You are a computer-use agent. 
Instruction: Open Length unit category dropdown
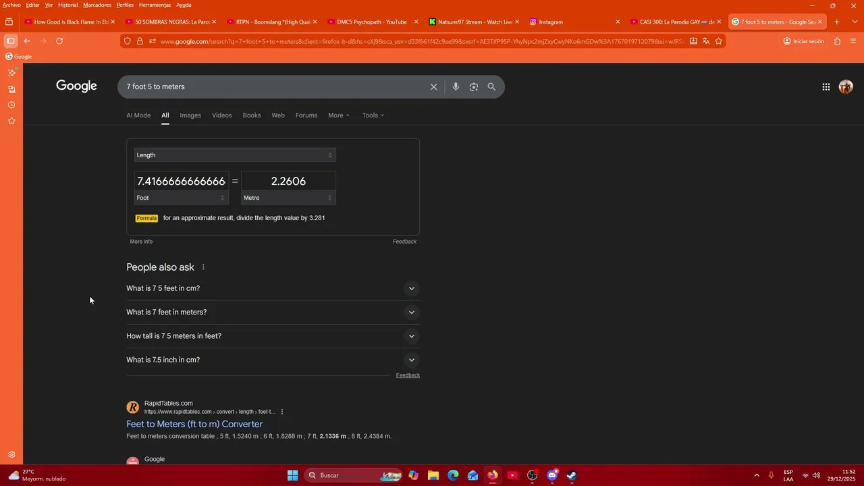point(235,155)
